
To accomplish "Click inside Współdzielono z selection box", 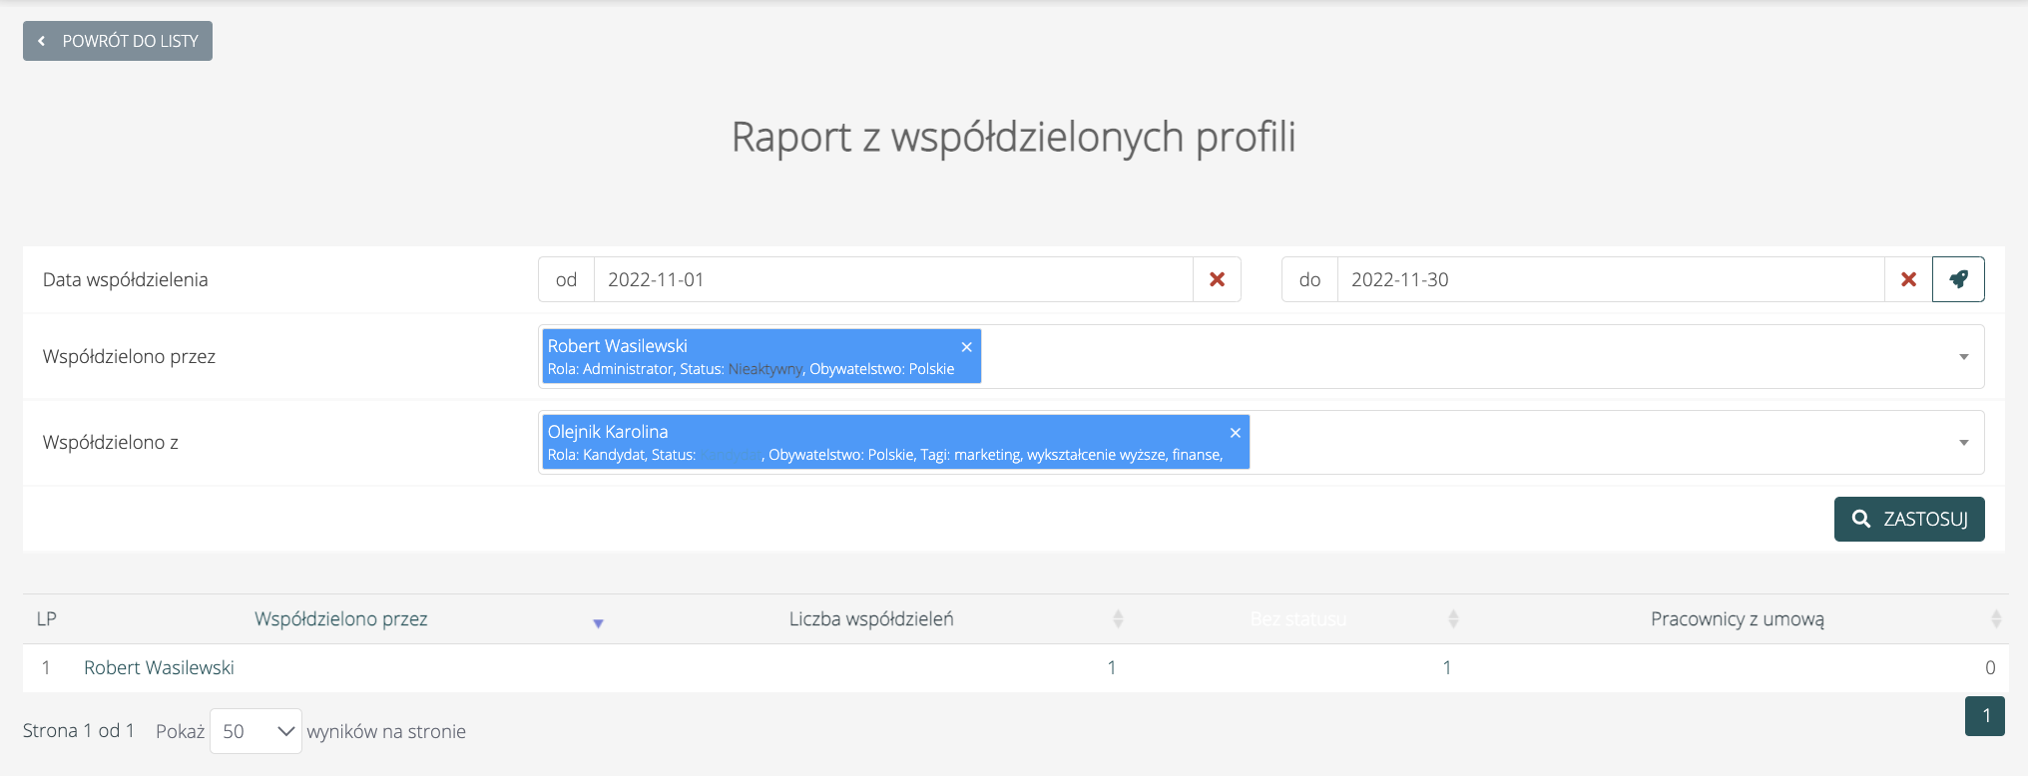I will pos(1597,443).
